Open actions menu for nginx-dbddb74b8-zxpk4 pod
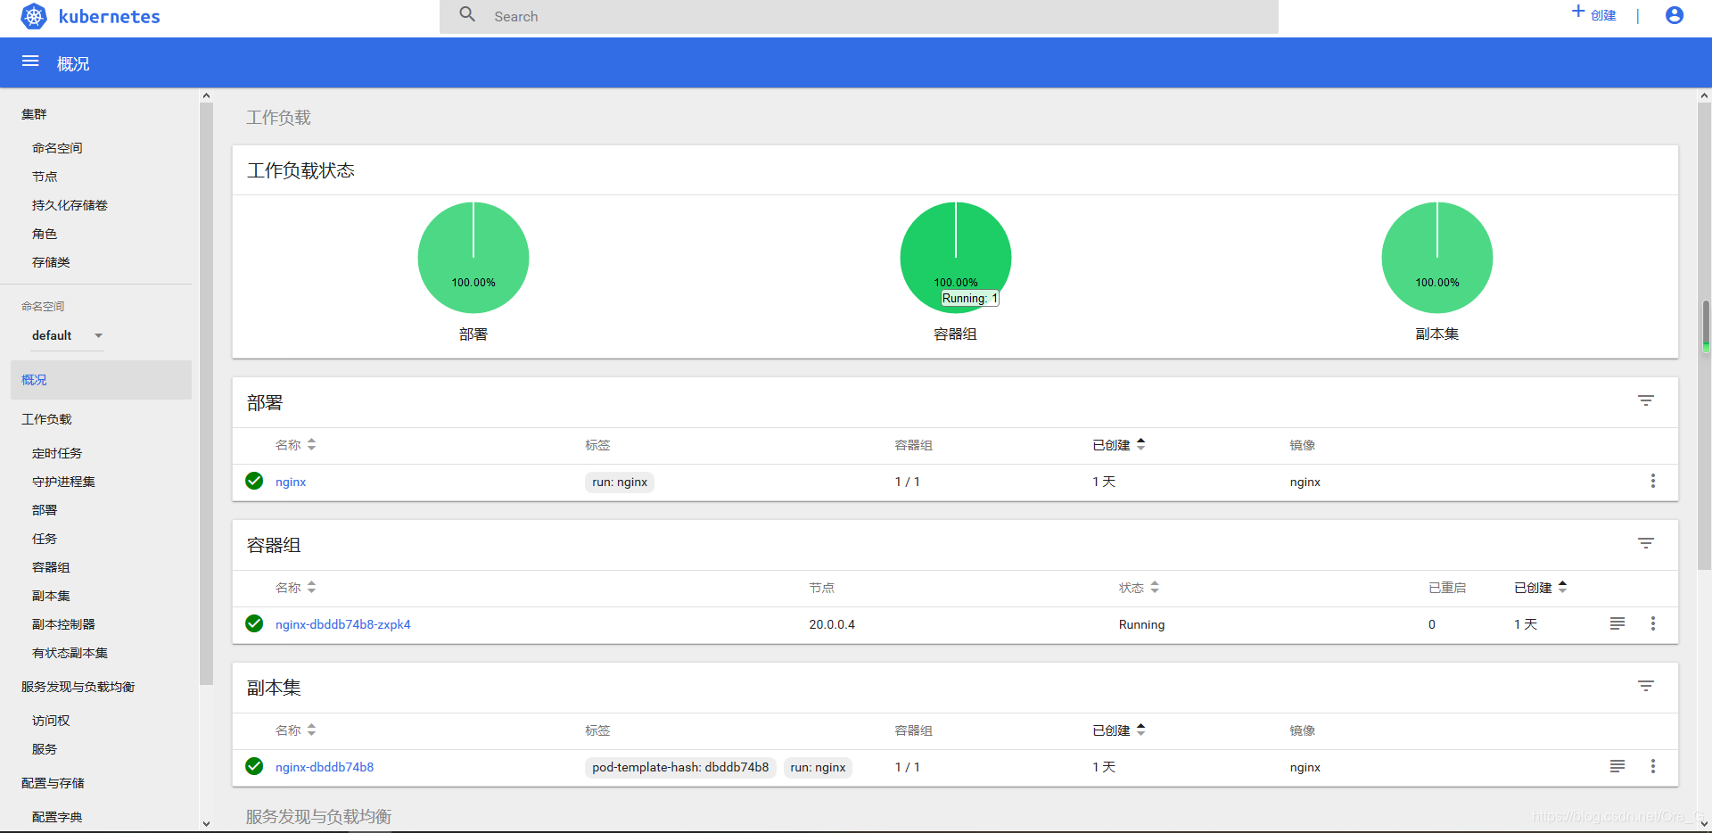Viewport: 1712px width, 833px height. coord(1652,623)
